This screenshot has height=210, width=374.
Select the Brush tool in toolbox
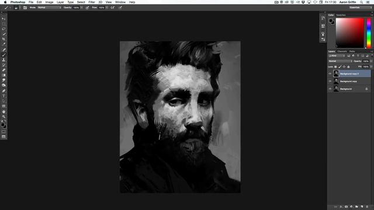click(4, 55)
